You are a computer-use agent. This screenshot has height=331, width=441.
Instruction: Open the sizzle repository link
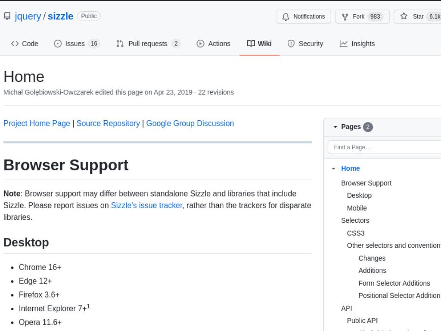(x=60, y=16)
